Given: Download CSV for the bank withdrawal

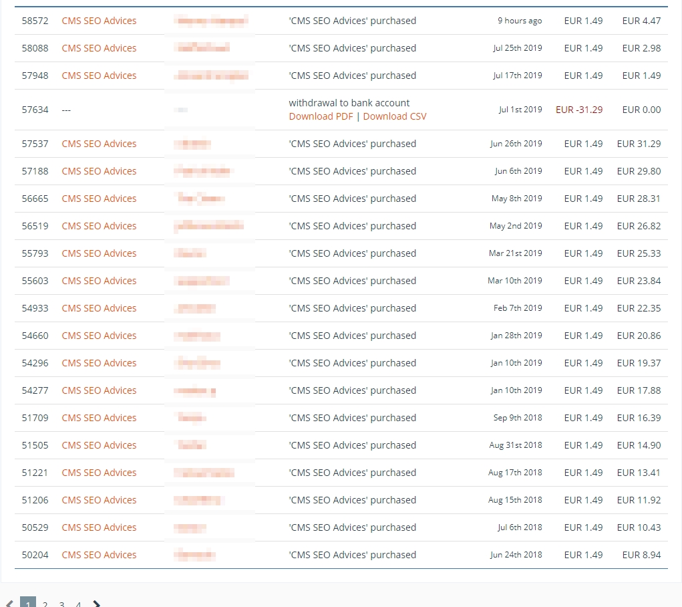Looking at the screenshot, I should [x=394, y=116].
